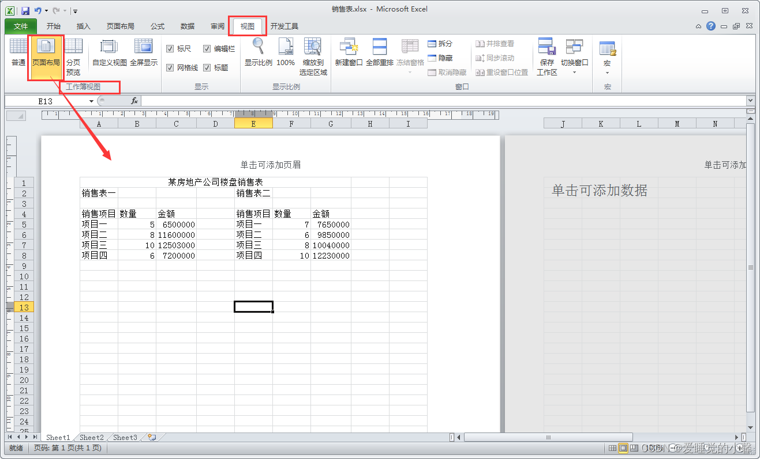The width and height of the screenshot is (760, 459).
Task: Open a New Window (新建窗口)
Action: 349,52
